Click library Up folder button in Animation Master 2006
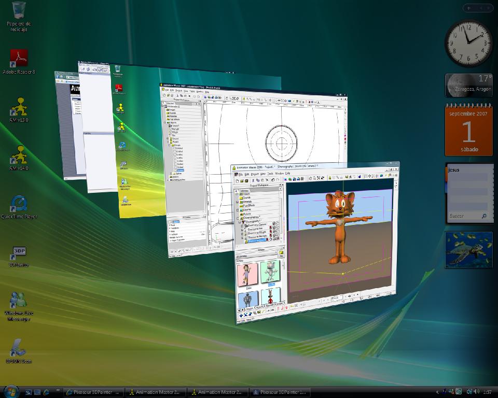The height and width of the screenshot is (398, 498). [x=281, y=254]
